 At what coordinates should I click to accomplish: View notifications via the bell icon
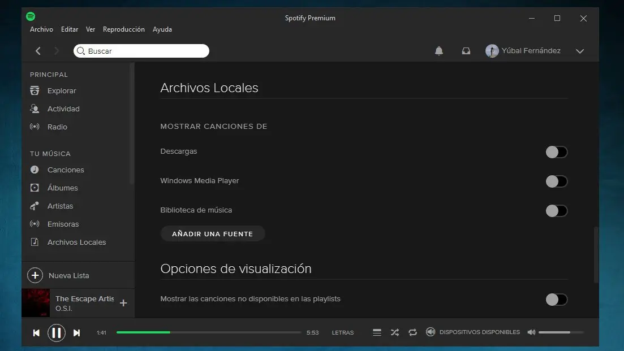[x=438, y=51]
